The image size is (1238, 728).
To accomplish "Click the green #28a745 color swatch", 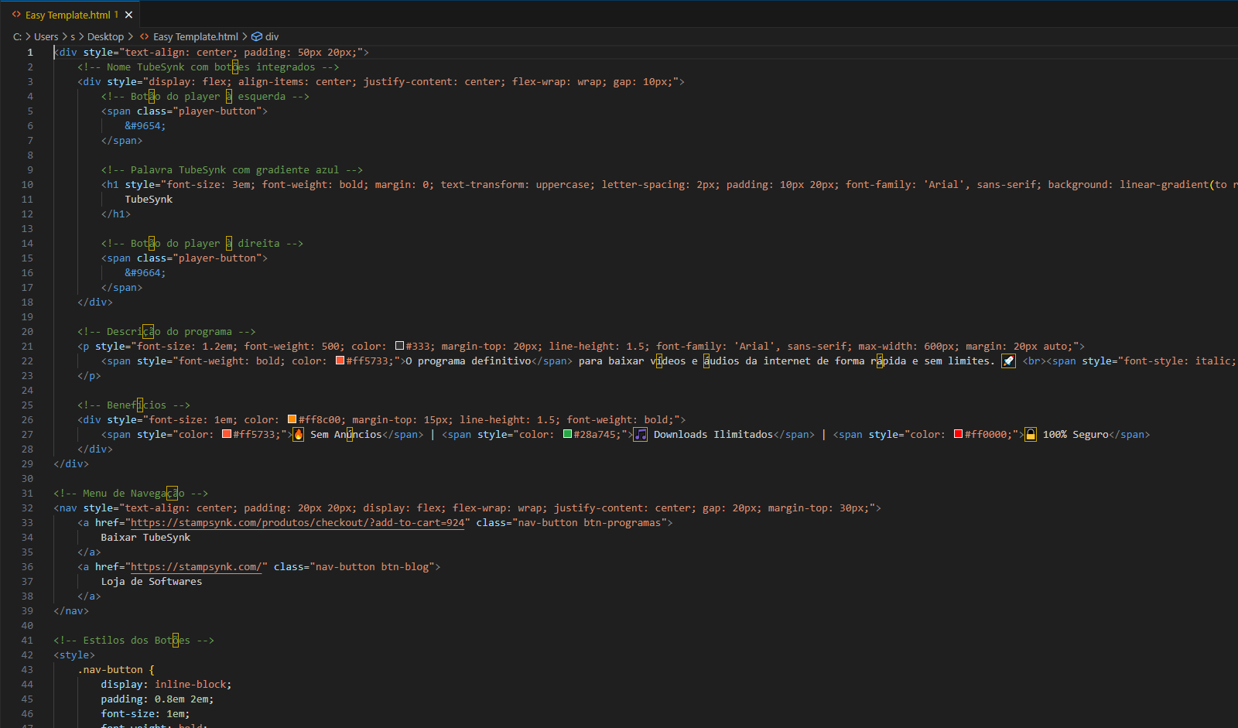I will (x=567, y=434).
